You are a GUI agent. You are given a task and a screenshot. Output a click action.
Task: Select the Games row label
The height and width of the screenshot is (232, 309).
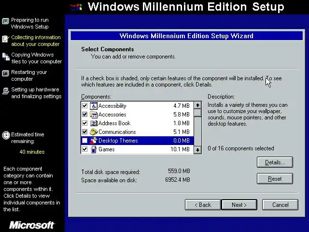click(106, 149)
